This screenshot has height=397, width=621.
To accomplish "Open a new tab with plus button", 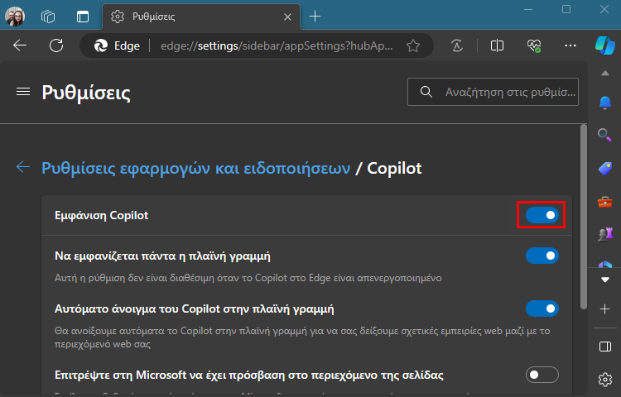I will 315,17.
